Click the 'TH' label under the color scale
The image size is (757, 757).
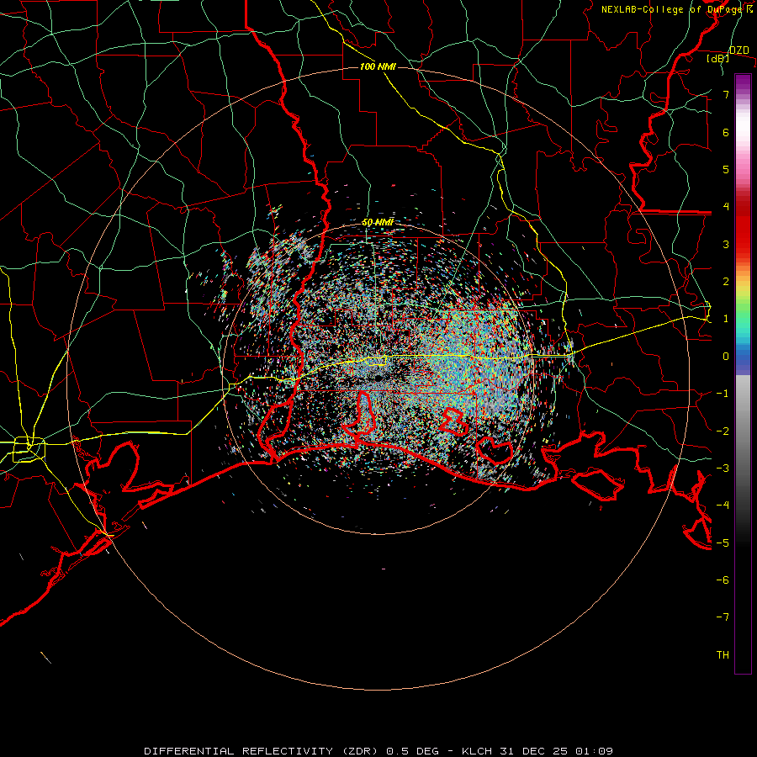[723, 654]
